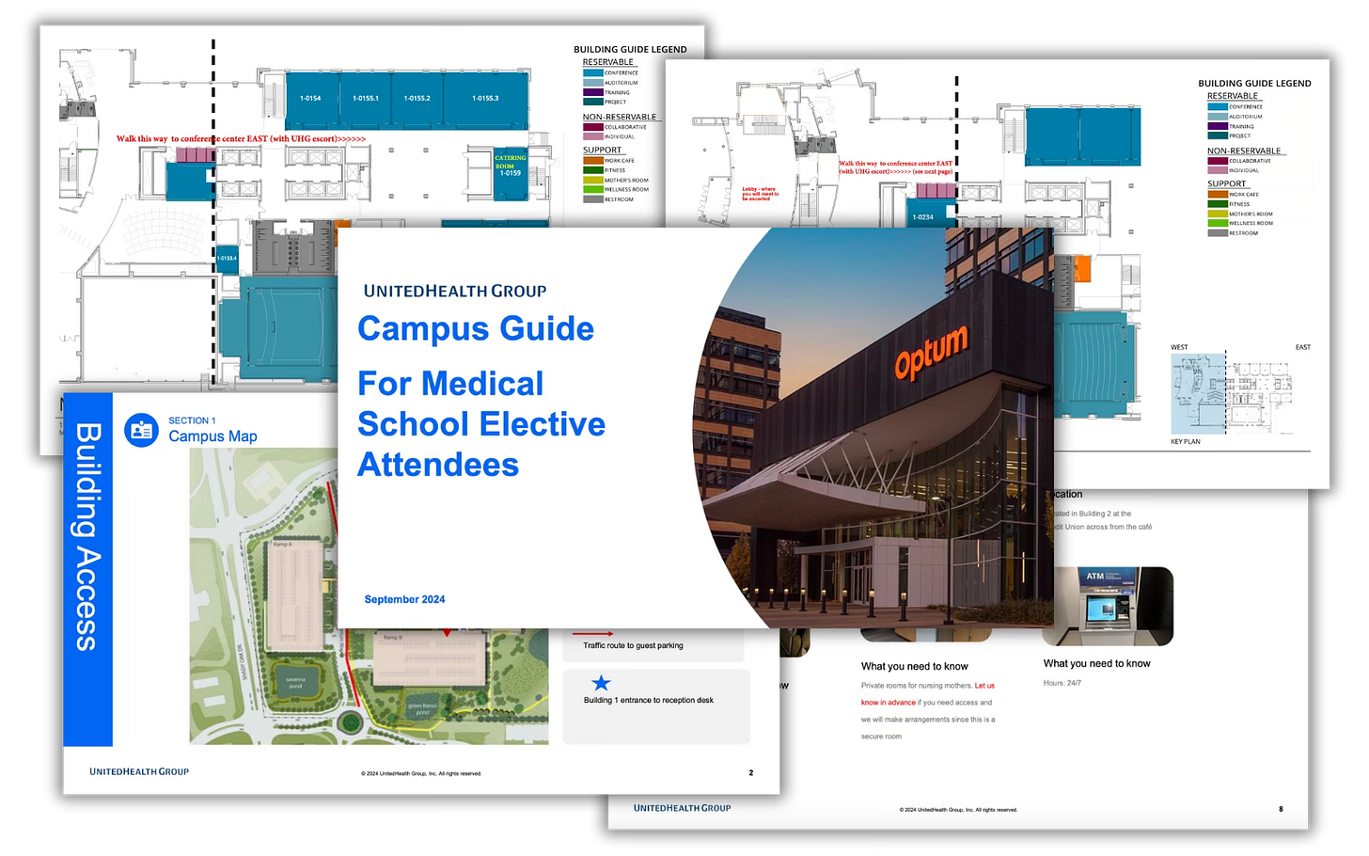Click page number 2 on Campus Map slide
Image resolution: width=1369 pixels, height=856 pixels.
[x=750, y=773]
